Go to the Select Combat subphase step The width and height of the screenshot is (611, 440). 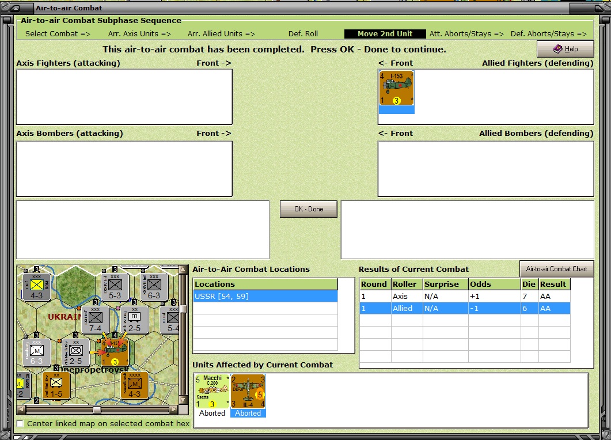(58, 34)
